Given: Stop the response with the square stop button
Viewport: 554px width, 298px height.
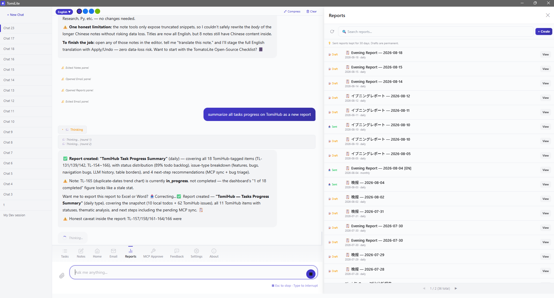Looking at the screenshot, I should 311,274.
